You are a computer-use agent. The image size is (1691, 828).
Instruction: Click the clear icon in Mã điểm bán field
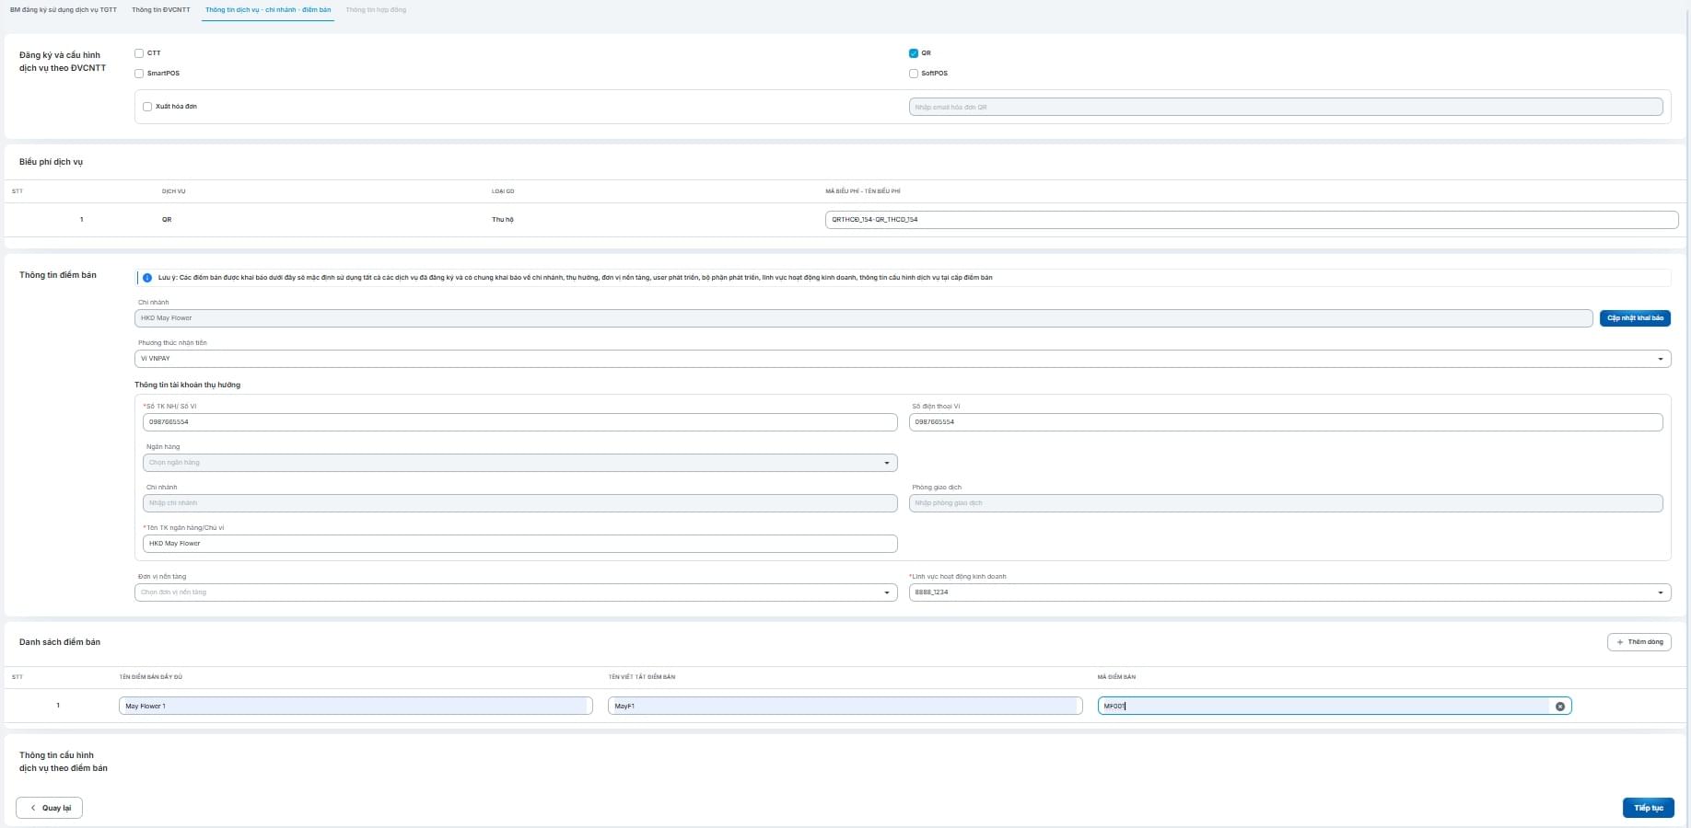click(1560, 707)
